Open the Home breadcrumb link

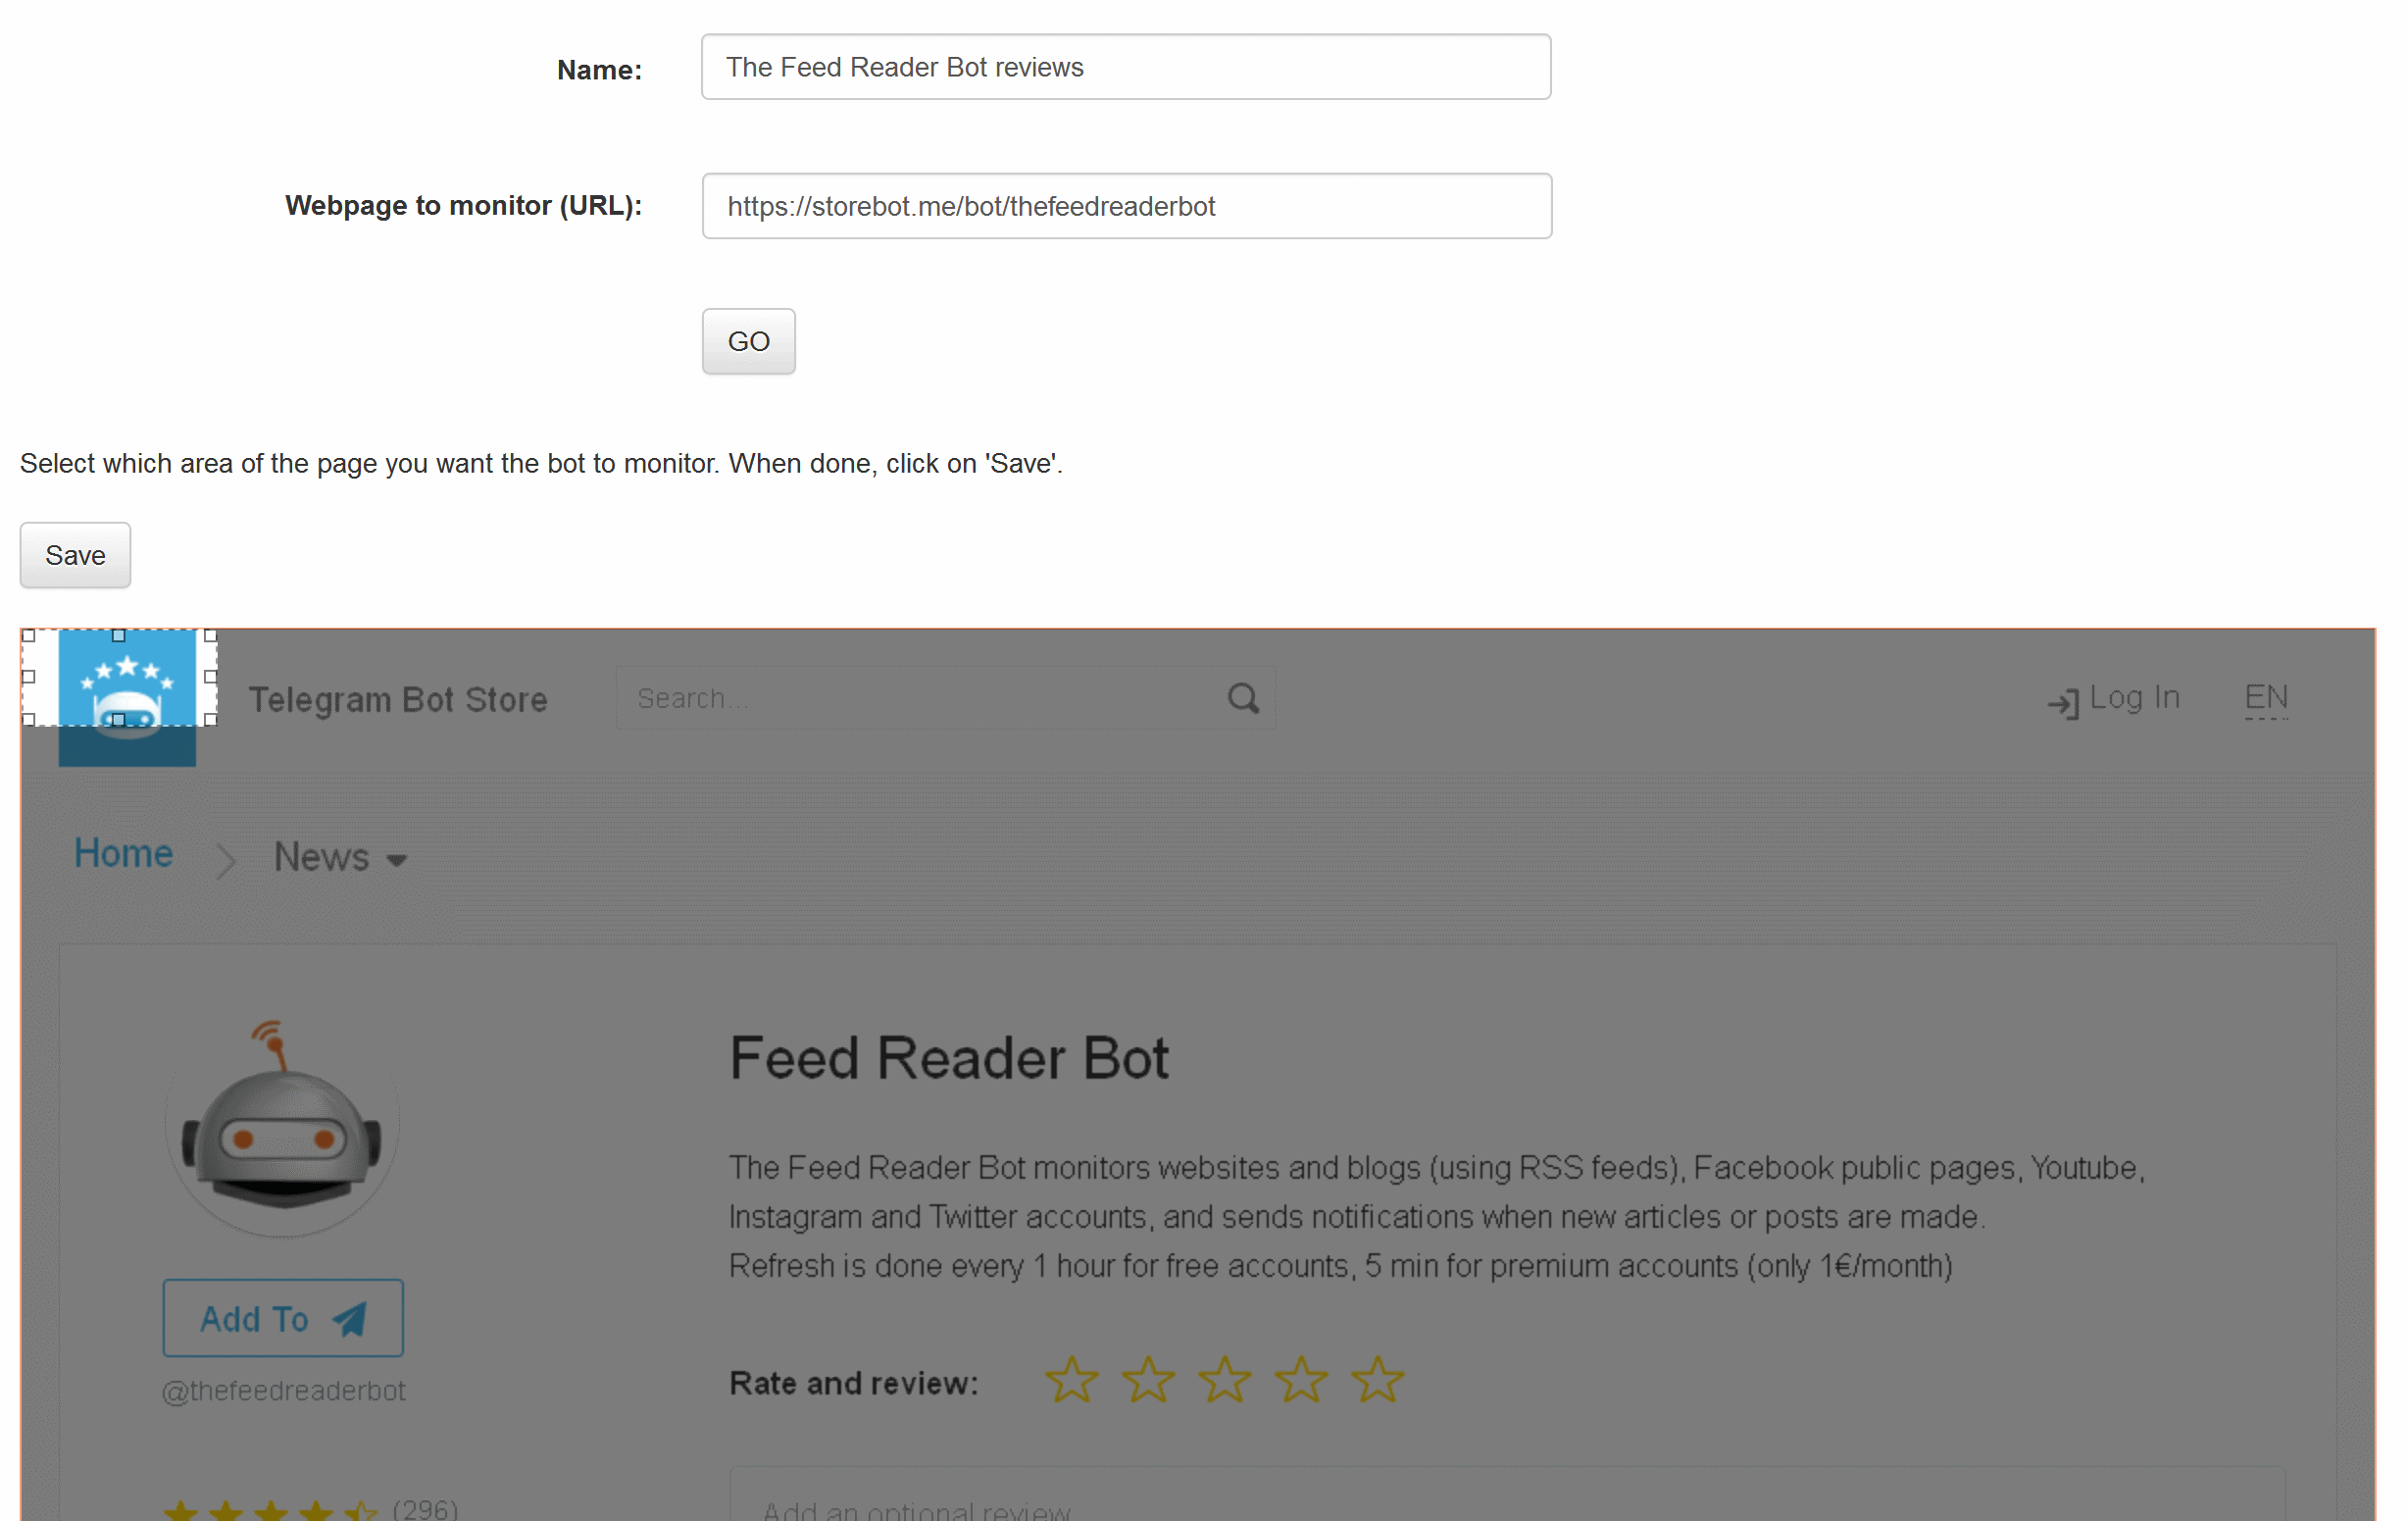(x=123, y=854)
